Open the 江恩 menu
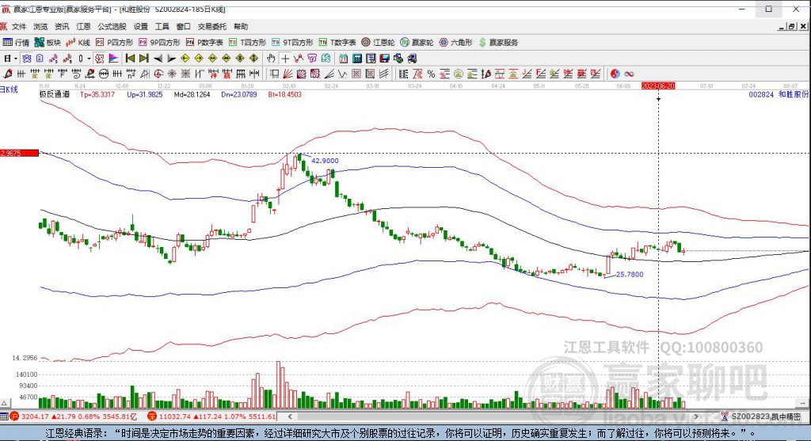This screenshot has height=441, width=811. (83, 26)
